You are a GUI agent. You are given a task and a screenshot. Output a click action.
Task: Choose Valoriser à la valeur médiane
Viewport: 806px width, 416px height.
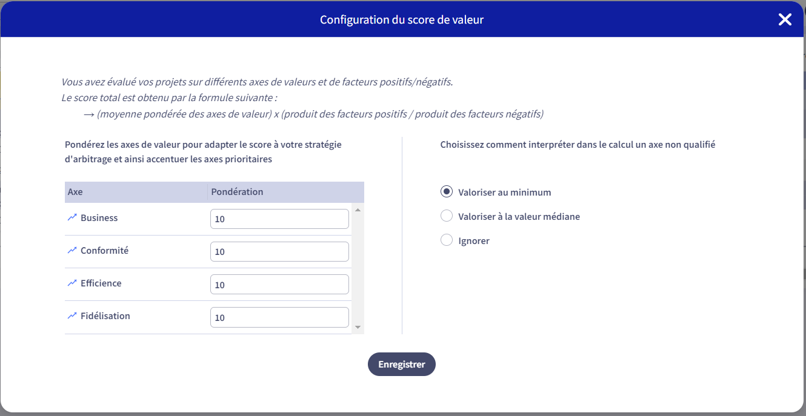pos(447,216)
